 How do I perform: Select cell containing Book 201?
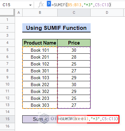point(40,57)
